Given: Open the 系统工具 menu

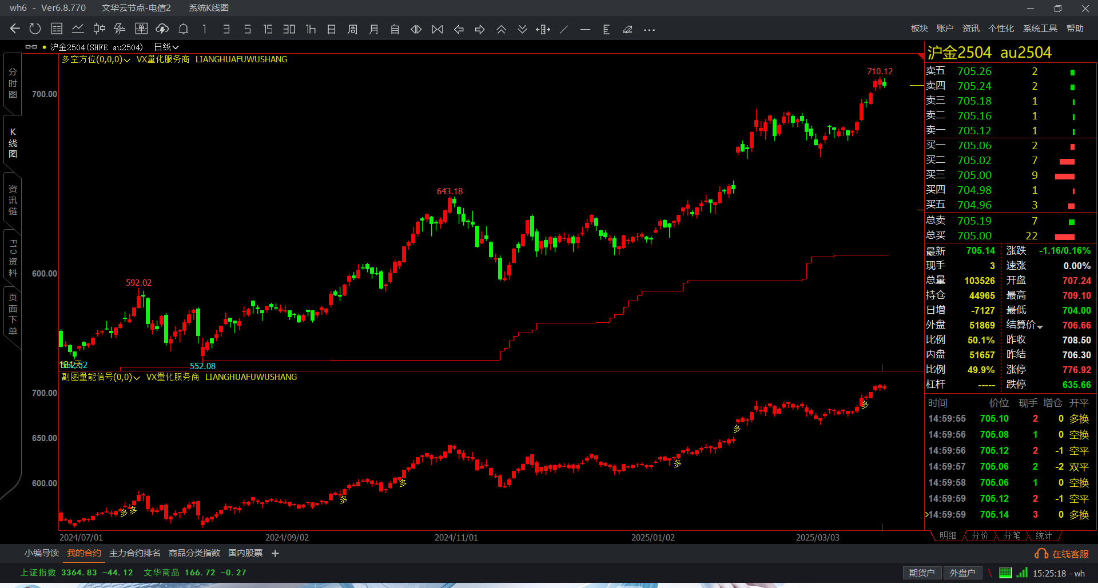Looking at the screenshot, I should pyautogui.click(x=1040, y=29).
